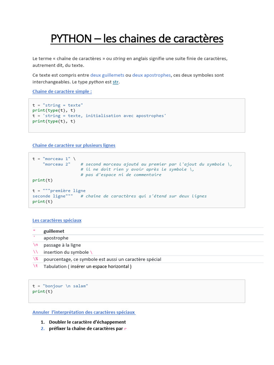Click the blue text "deux guillemets"
The height and width of the screenshot is (365, 274).
(x=107, y=75)
